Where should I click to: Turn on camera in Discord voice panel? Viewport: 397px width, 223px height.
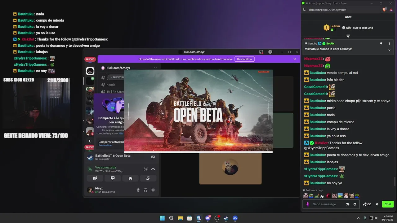click(x=95, y=178)
